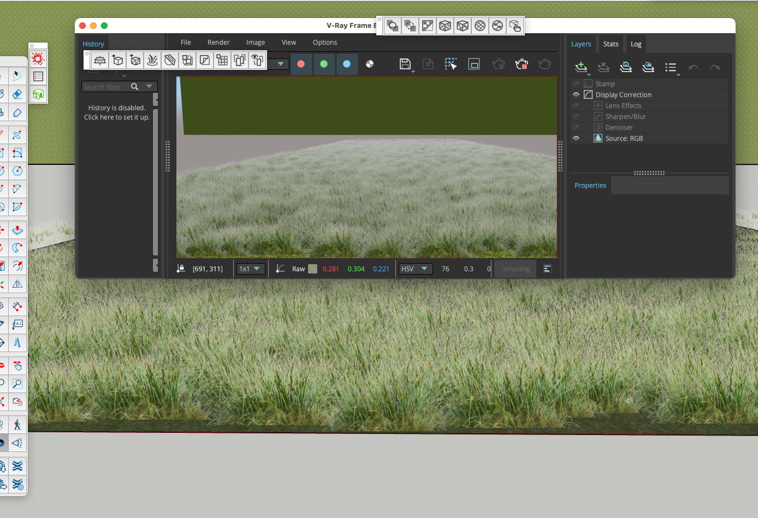The height and width of the screenshot is (518, 758).
Task: Open the V-Ray list panel icon
Action: coord(38,76)
